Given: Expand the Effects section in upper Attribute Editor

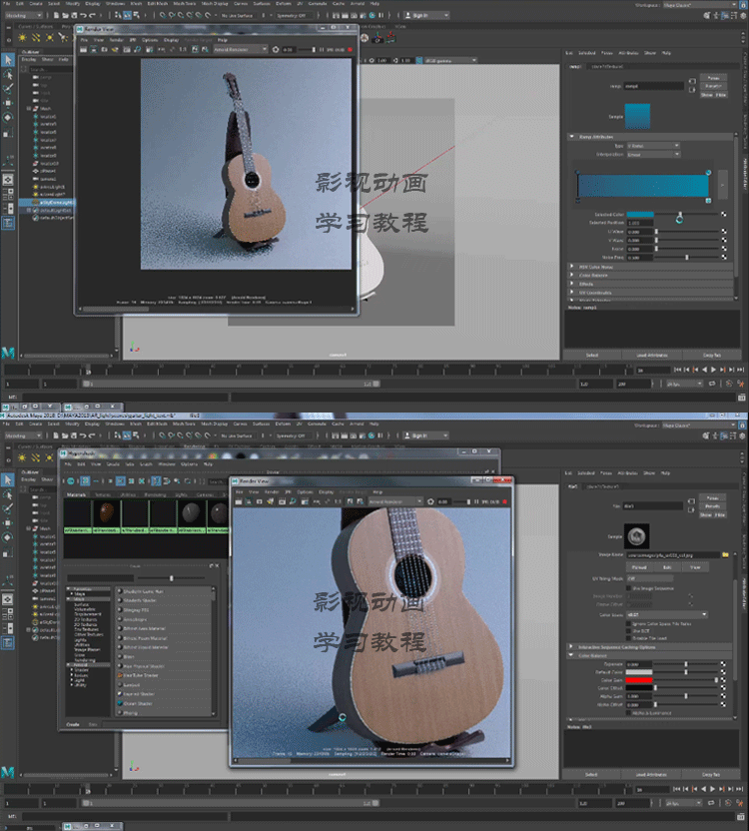Looking at the screenshot, I should (x=572, y=284).
